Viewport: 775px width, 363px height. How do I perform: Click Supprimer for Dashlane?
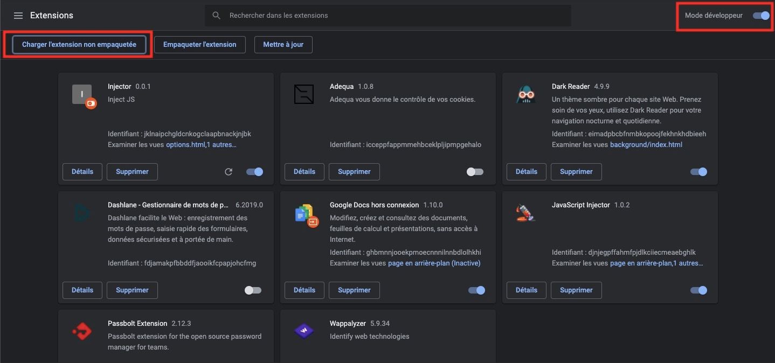pyautogui.click(x=132, y=290)
